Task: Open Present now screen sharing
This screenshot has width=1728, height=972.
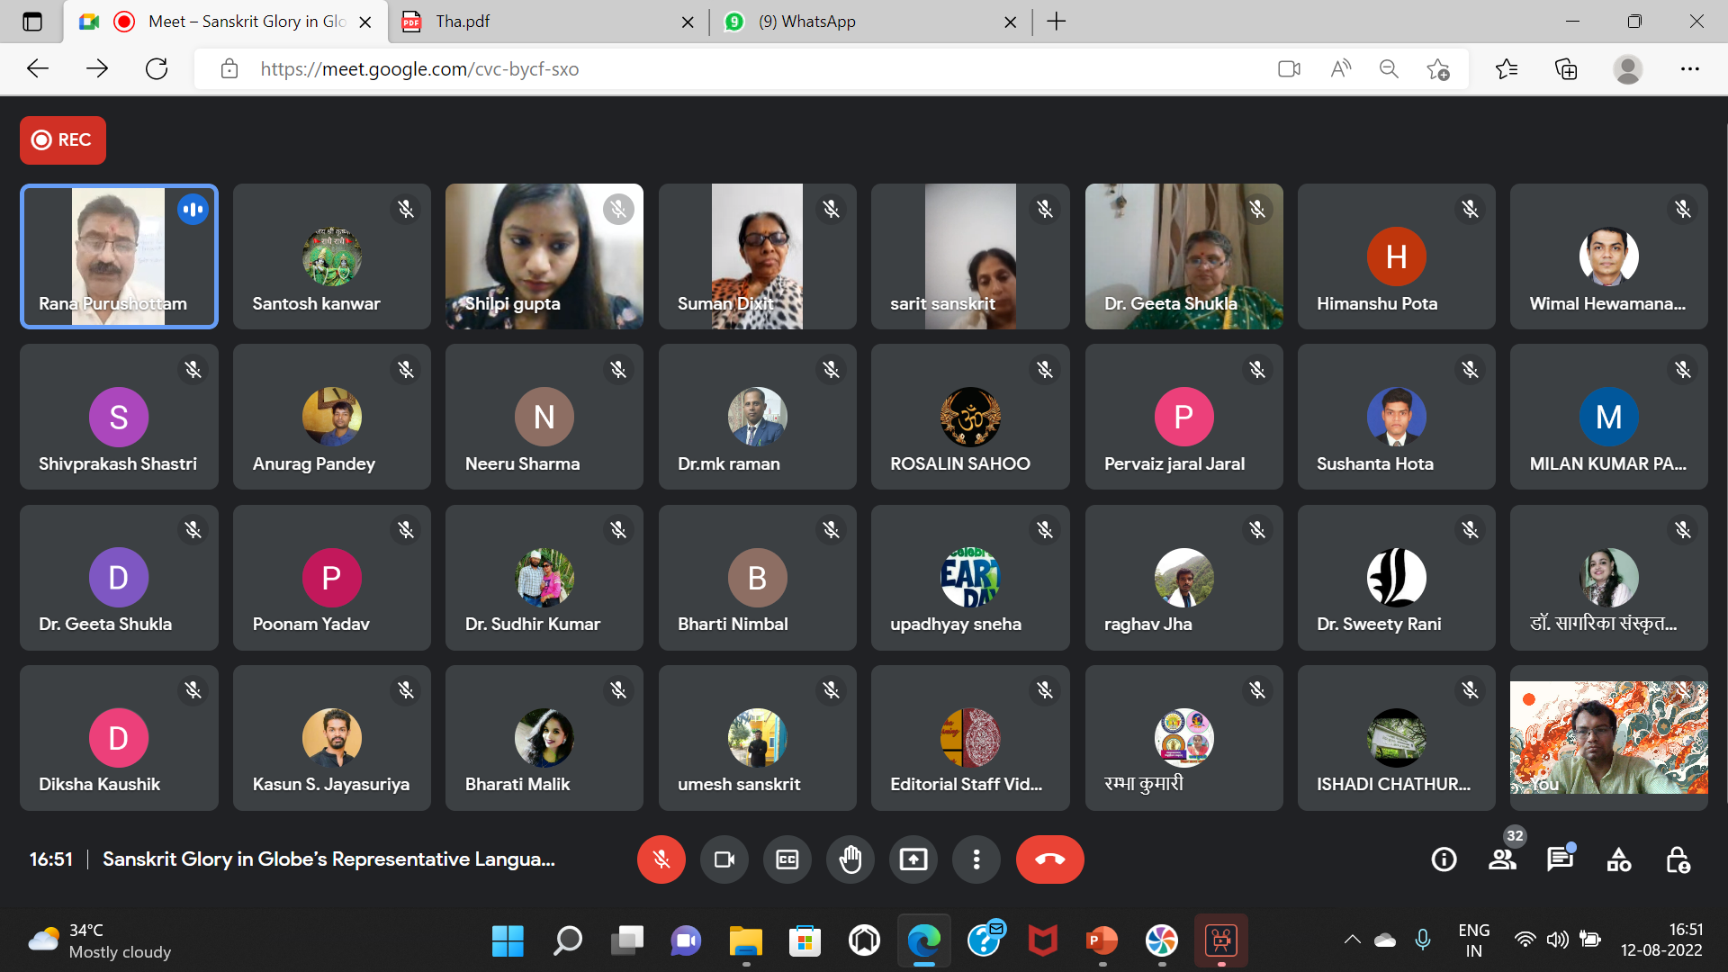Action: click(913, 859)
